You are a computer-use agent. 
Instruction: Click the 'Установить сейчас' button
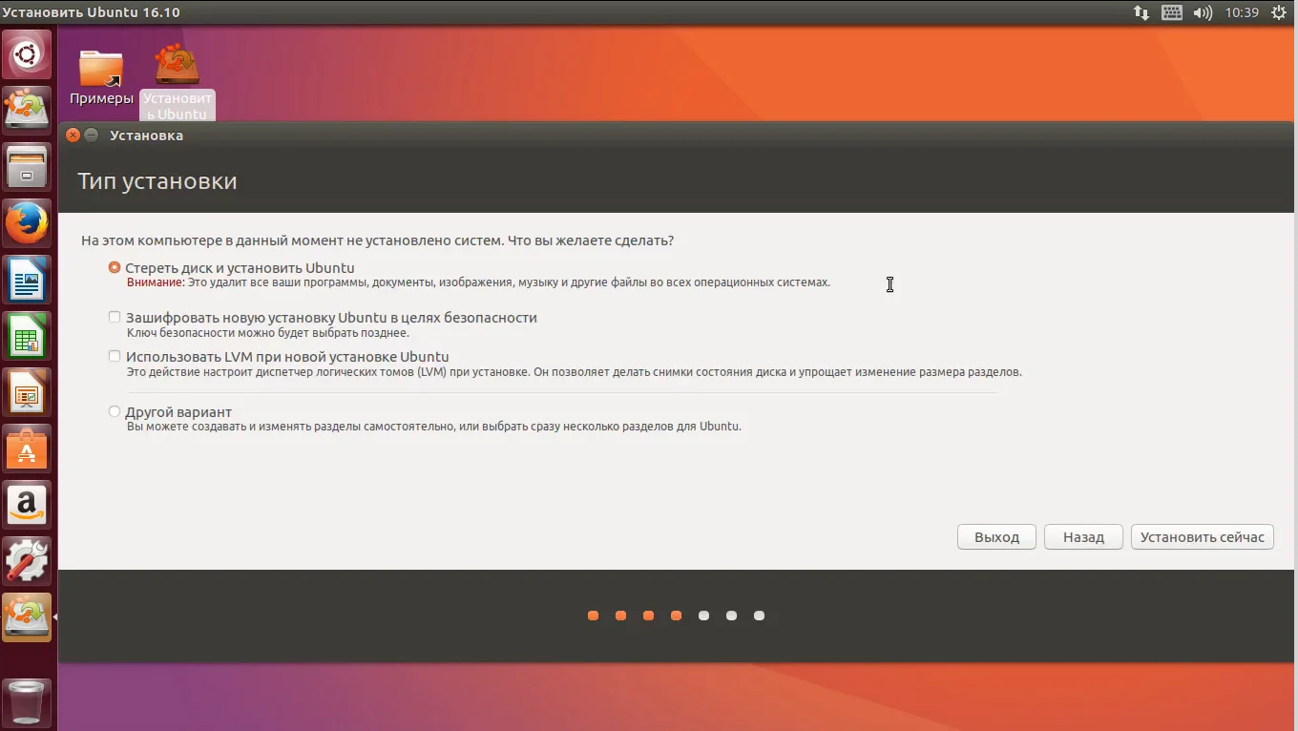1202,537
